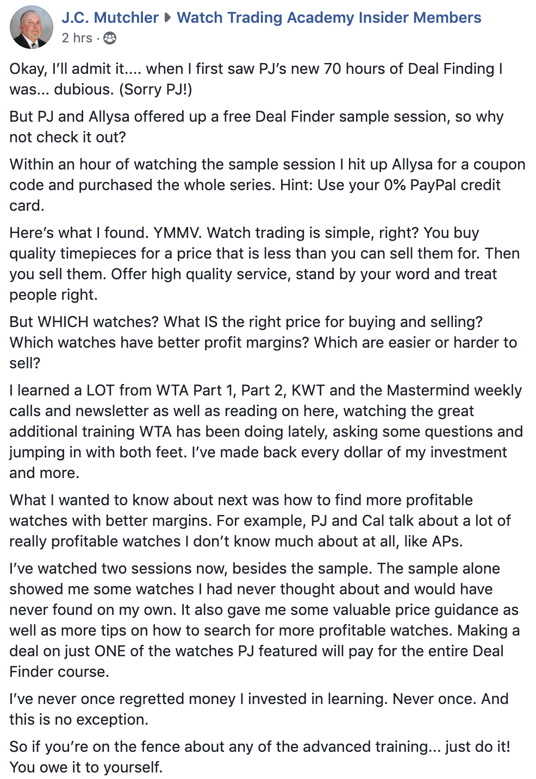
Task: Click the paragraph starting "I've never once regretted"
Action: (x=259, y=709)
